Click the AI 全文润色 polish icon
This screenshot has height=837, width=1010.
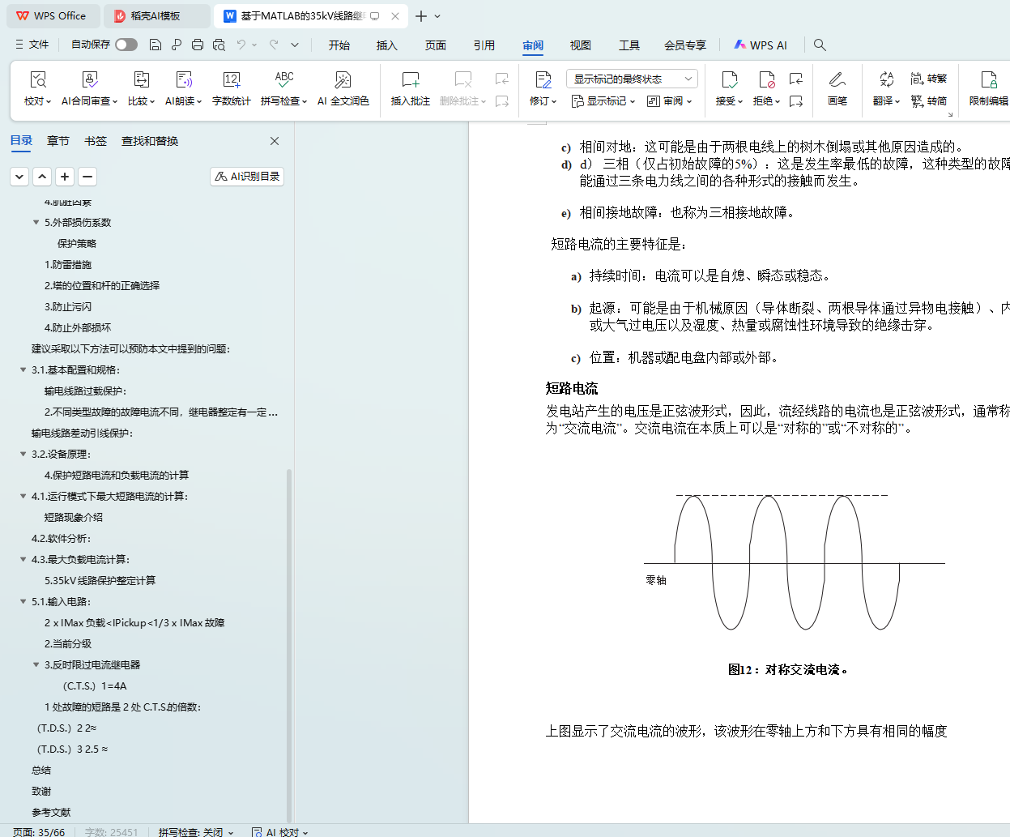pos(343,80)
